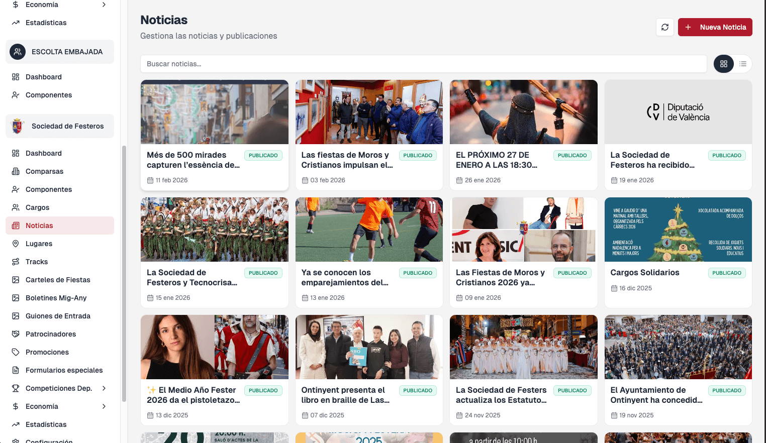Viewport: 766px width, 443px height.
Task: Open Comparsas from the sidebar icon
Action: [x=16, y=171]
